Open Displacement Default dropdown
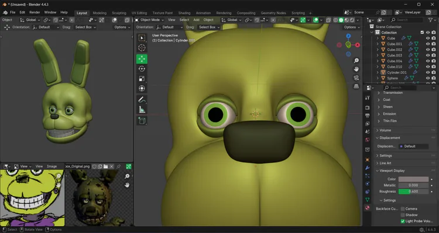The height and width of the screenshot is (233, 439). pos(413,147)
